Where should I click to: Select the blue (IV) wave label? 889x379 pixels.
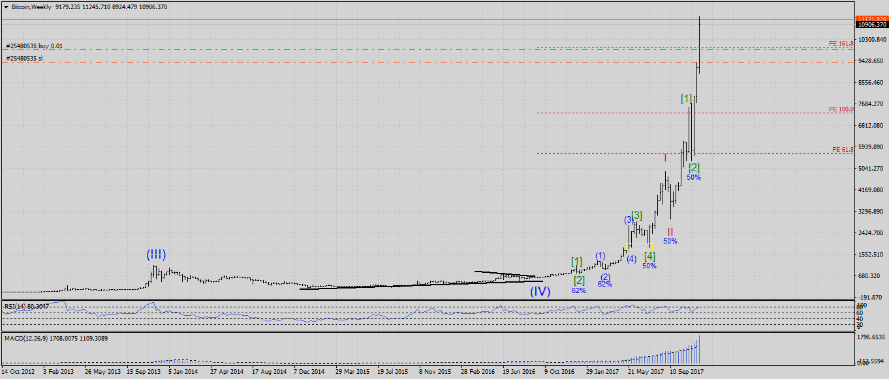click(540, 291)
